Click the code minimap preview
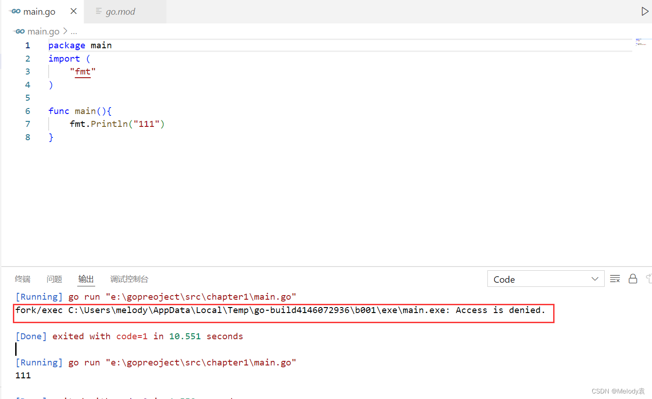Screen dimensions: 652x399 pyautogui.click(x=641, y=42)
